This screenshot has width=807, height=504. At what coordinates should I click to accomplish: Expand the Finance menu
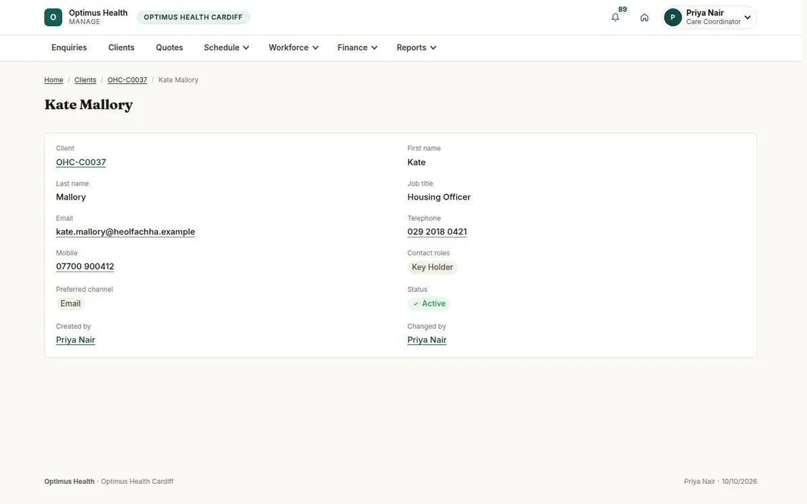(357, 48)
